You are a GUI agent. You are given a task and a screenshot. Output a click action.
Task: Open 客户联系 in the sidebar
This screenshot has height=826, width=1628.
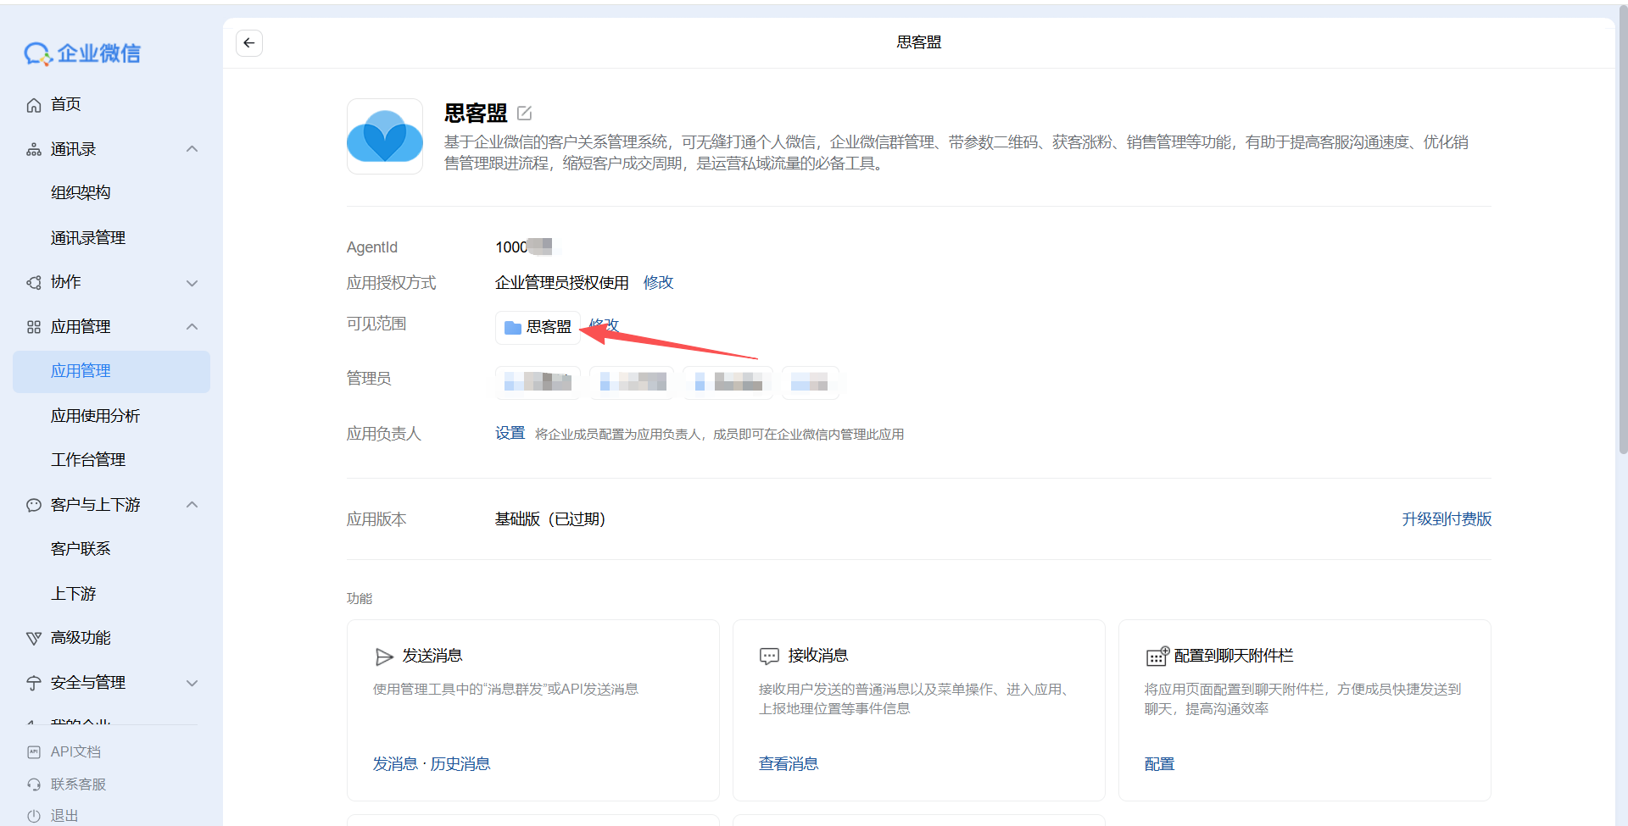click(81, 549)
